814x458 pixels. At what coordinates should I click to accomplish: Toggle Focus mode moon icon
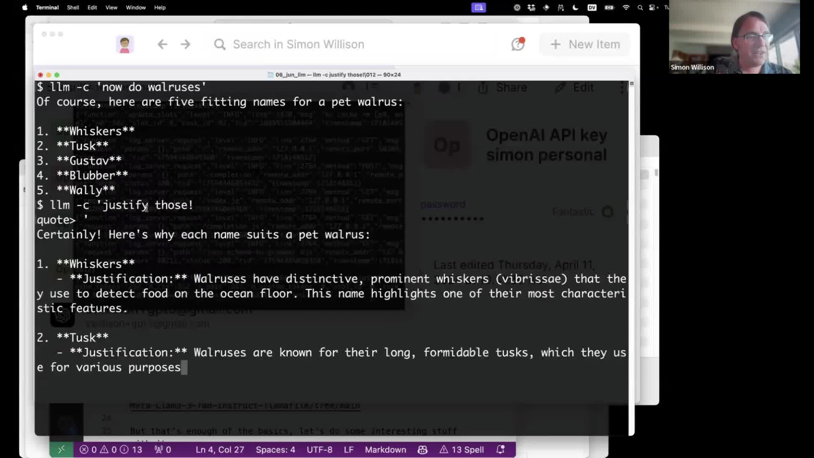[575, 8]
